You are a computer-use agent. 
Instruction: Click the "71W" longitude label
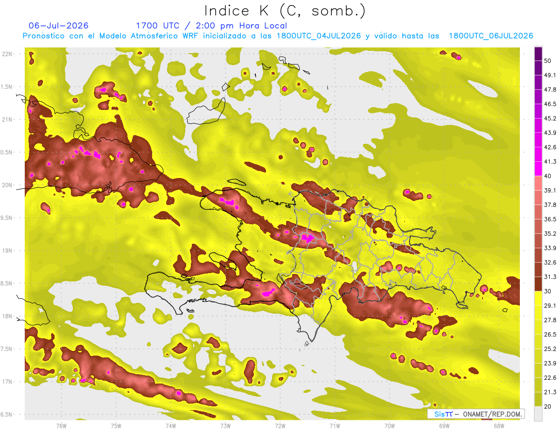pos(335,425)
